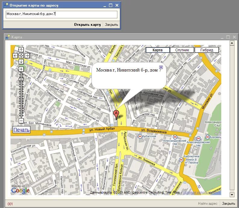Zoom out with the minus button
The image size is (239, 208).
[x=21, y=121]
